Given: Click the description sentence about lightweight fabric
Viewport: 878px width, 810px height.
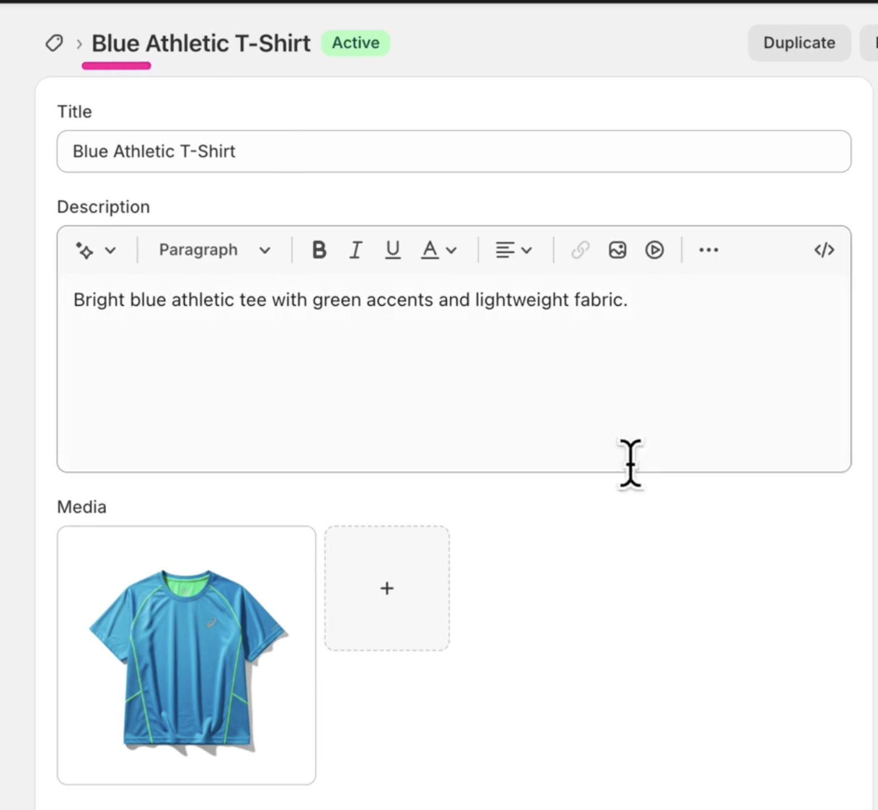Looking at the screenshot, I should coord(350,300).
